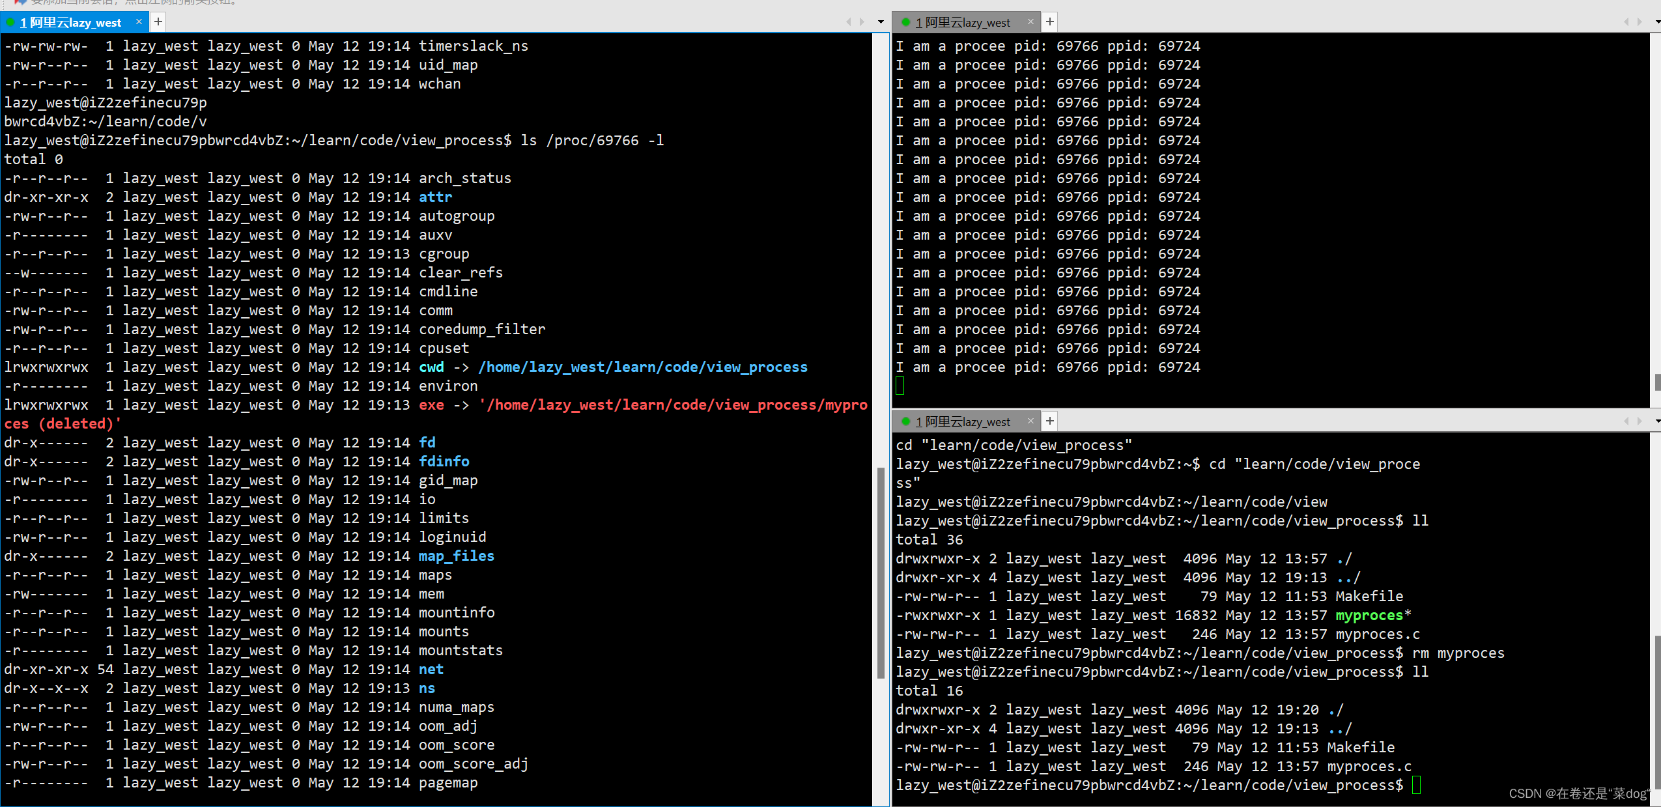Click green status dot on top-right tab
1661x807 pixels.
coord(905,22)
